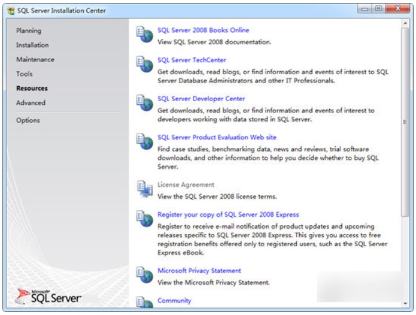The width and height of the screenshot is (416, 315).
Task: Select the Resources section
Action: [32, 89]
